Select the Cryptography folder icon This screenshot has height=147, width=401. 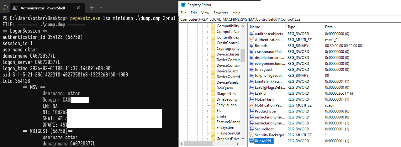click(213, 49)
